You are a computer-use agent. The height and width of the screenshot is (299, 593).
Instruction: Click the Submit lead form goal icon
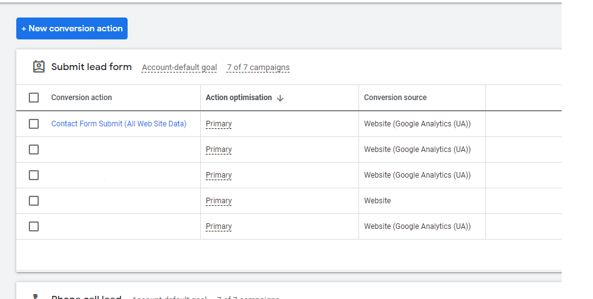[x=39, y=67]
